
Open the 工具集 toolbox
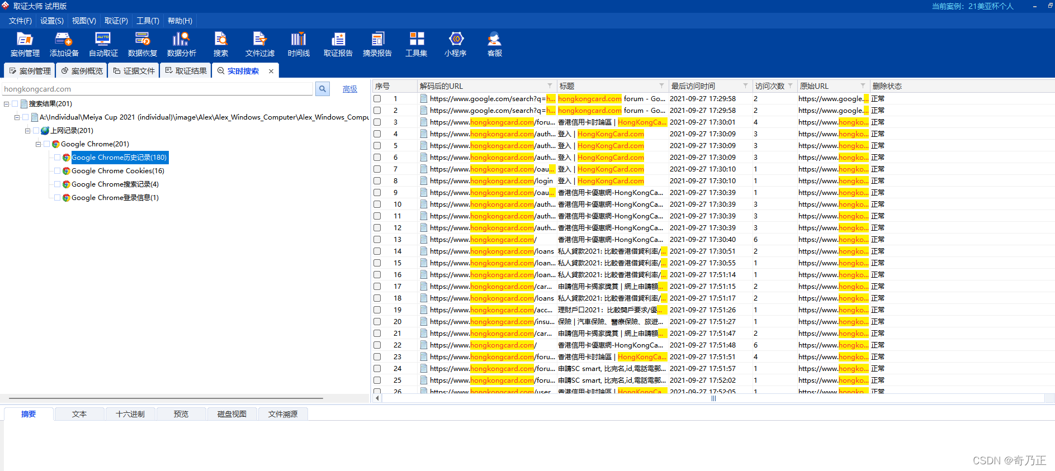point(417,44)
